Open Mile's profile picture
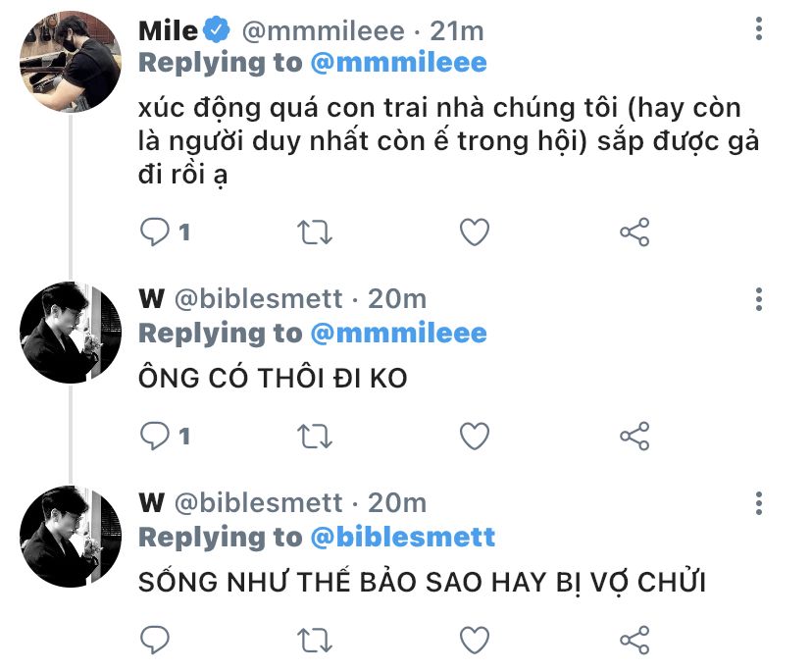 (71, 61)
